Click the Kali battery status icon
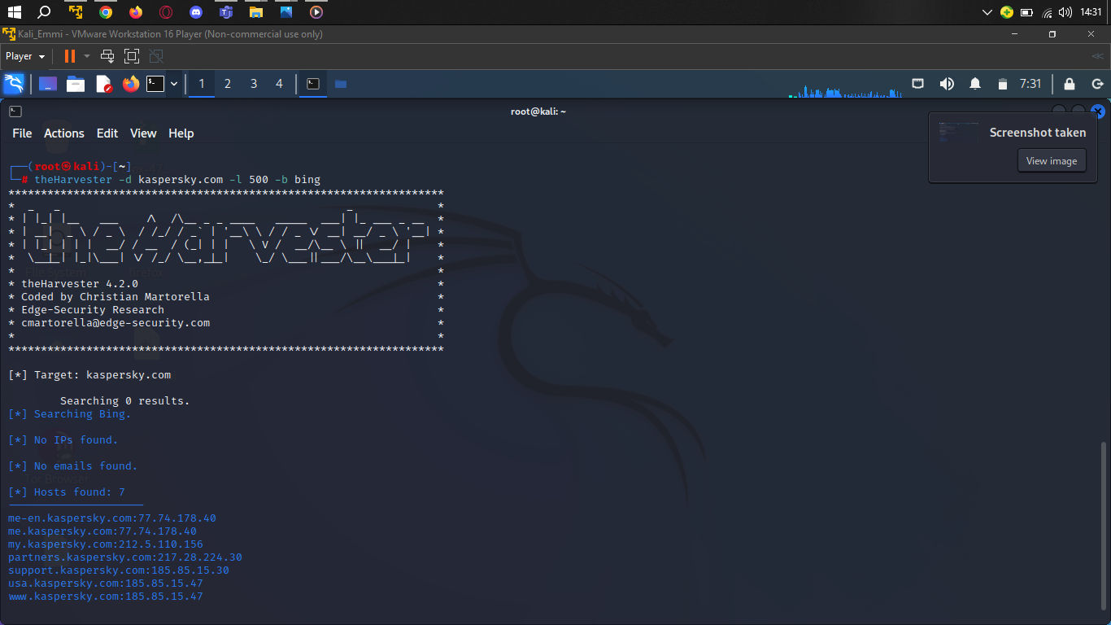Screen dimensions: 1111x625 tap(1003, 84)
